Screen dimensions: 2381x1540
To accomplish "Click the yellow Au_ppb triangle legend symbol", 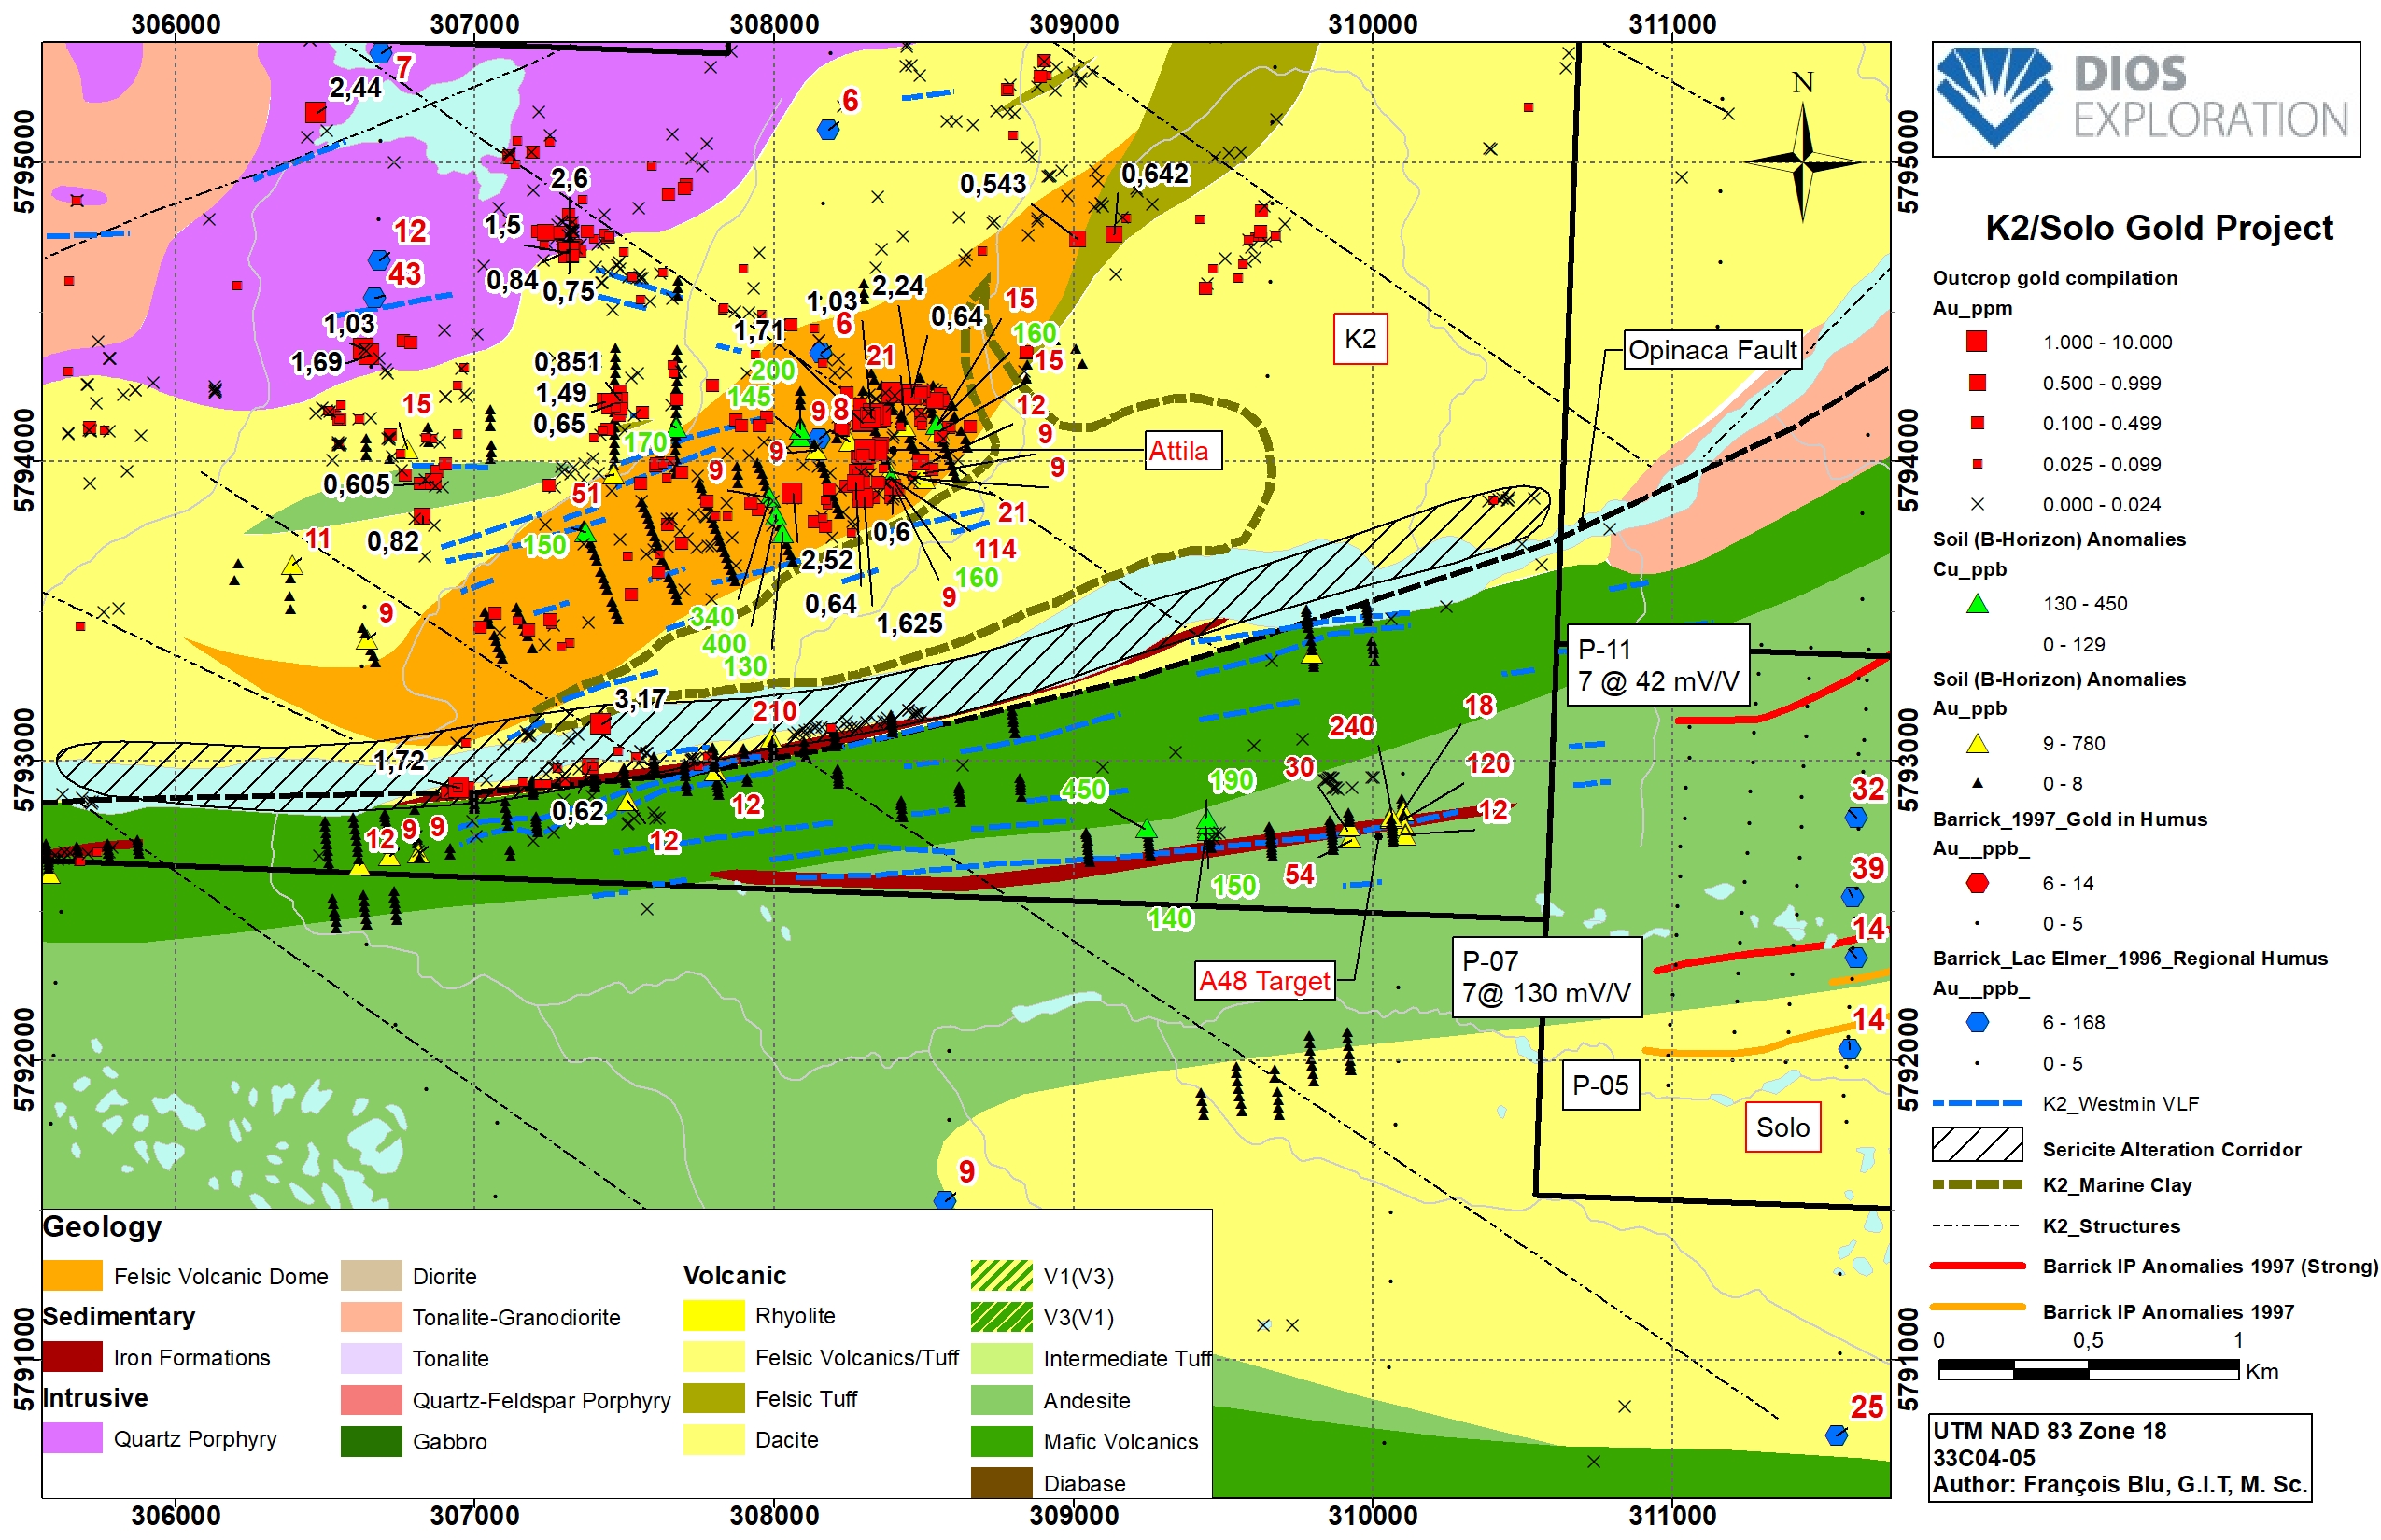I will [1977, 744].
